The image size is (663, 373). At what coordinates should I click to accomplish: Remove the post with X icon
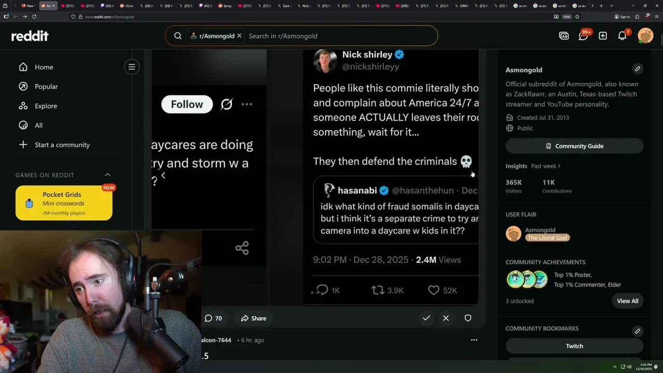[x=446, y=318]
